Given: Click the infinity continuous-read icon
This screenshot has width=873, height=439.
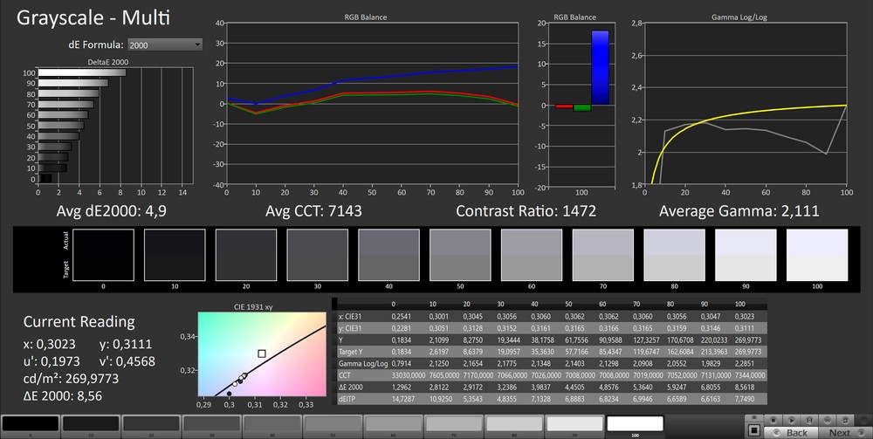Looking at the screenshot, I should pos(827,420).
